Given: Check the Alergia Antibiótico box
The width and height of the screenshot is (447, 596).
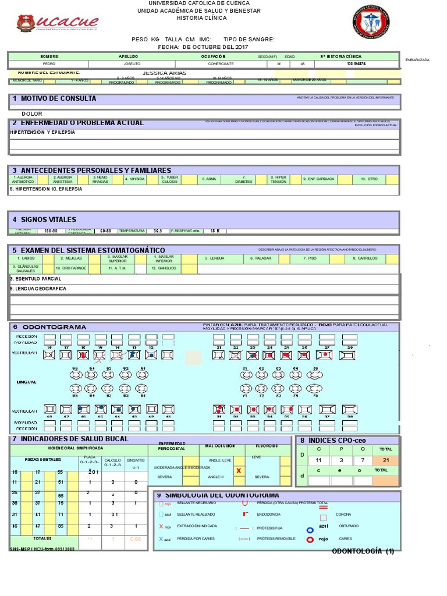Looking at the screenshot, I should (x=42, y=180).
